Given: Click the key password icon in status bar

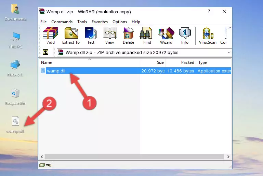Looking at the screenshot, I should [x=49, y=165].
